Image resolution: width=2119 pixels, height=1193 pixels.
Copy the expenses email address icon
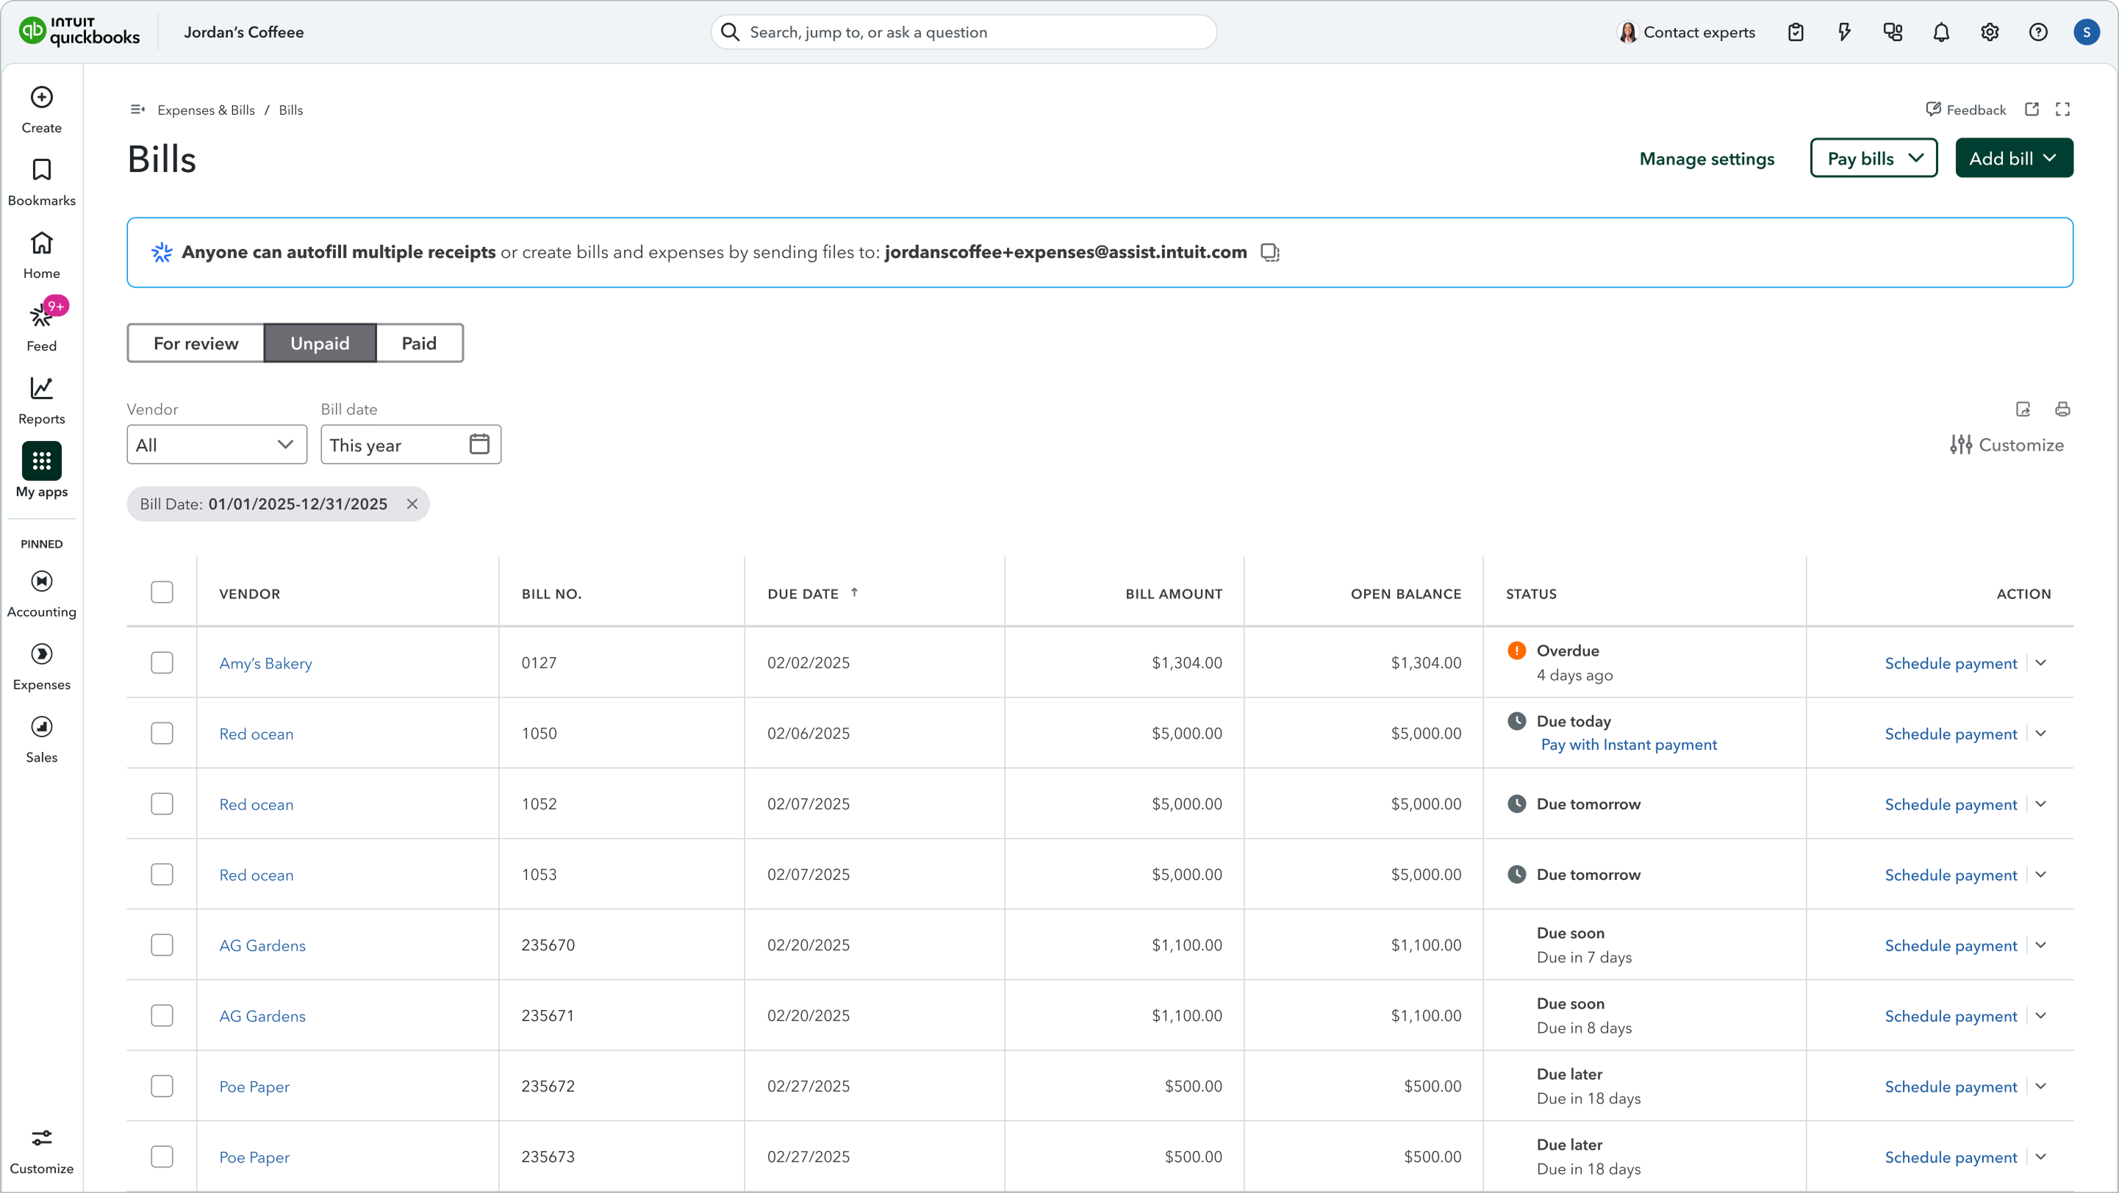(x=1269, y=253)
